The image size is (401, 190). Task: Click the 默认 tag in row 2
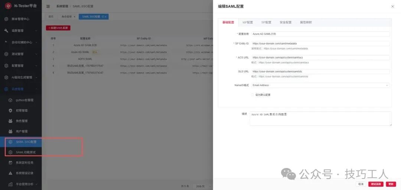coord(95,52)
